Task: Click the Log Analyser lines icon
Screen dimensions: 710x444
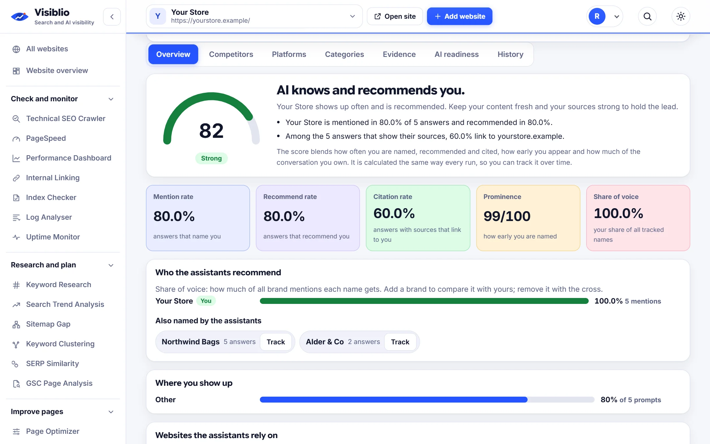Action: click(x=16, y=217)
